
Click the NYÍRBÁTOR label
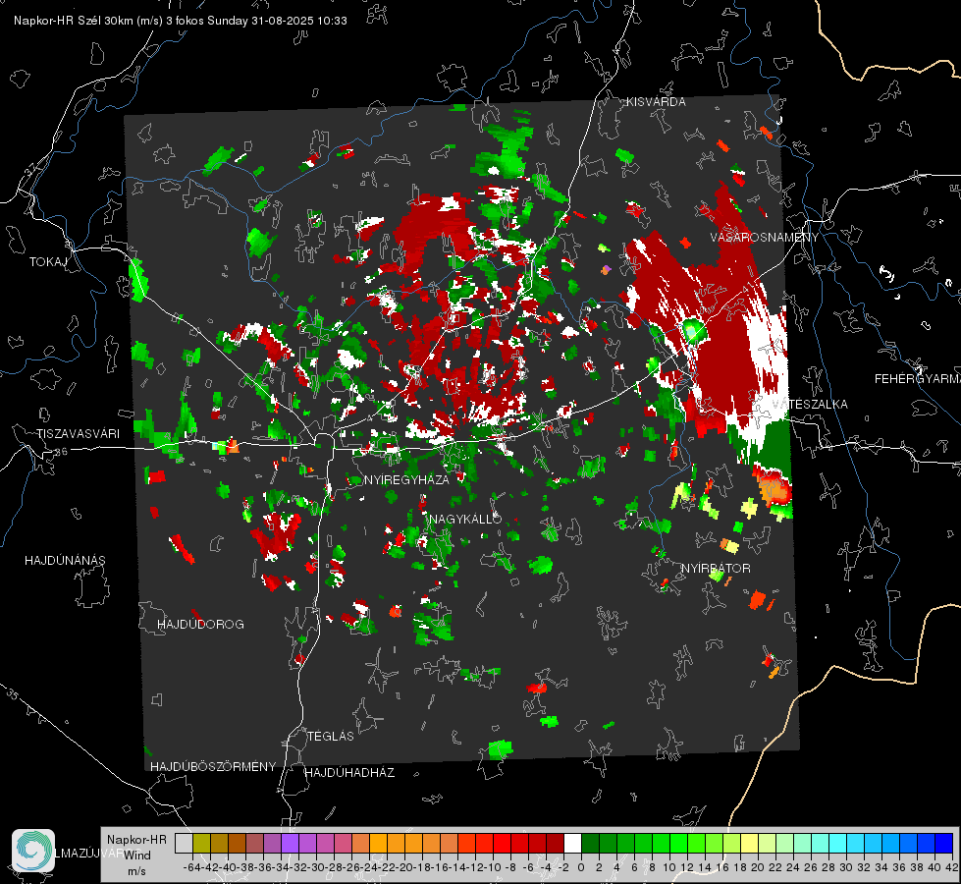click(716, 568)
